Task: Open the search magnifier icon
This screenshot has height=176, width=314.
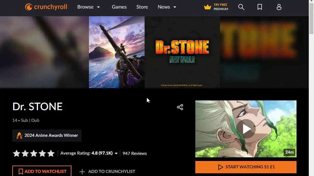Action: pos(241,7)
